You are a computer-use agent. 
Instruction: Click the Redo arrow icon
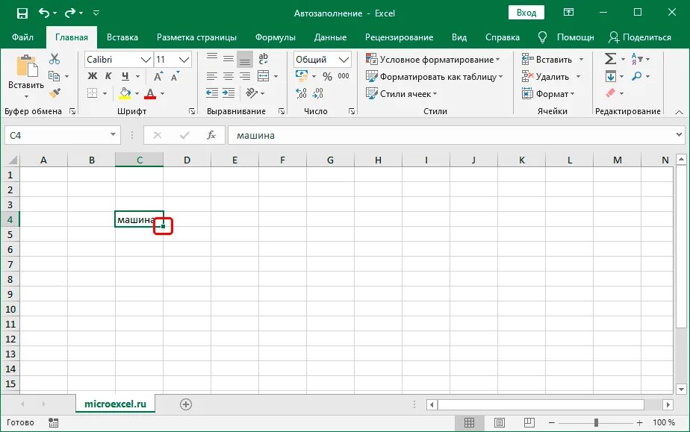70,13
